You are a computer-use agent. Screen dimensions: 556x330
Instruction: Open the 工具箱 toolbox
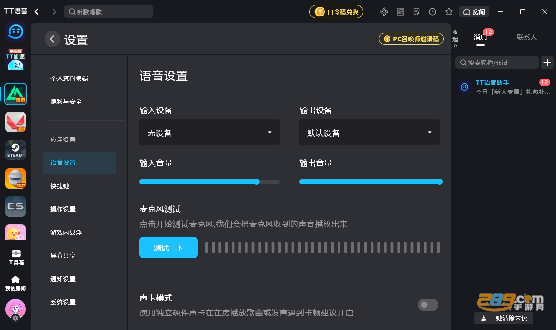[15, 257]
